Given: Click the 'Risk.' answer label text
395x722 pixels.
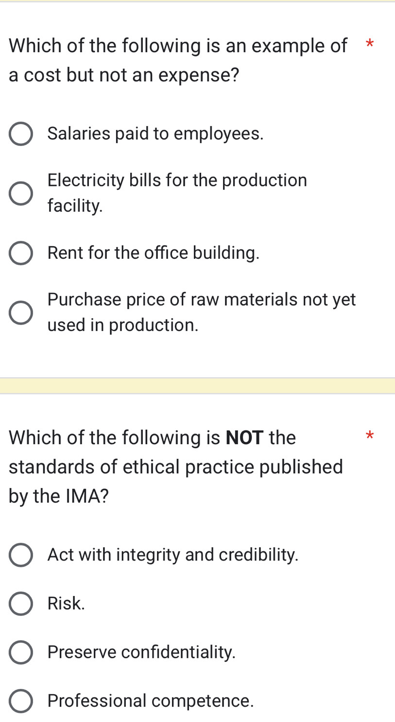Looking at the screenshot, I should [x=66, y=603].
